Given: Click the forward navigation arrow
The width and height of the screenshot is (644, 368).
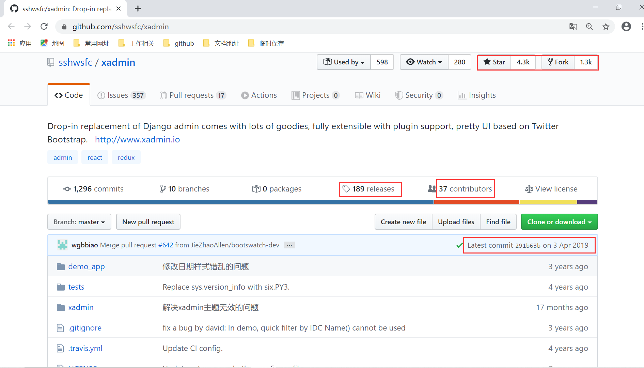Looking at the screenshot, I should point(28,27).
